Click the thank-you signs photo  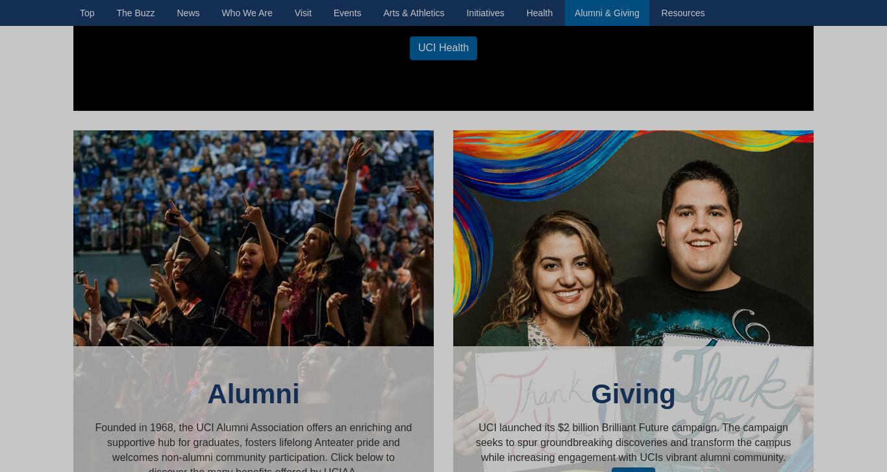(x=633, y=238)
